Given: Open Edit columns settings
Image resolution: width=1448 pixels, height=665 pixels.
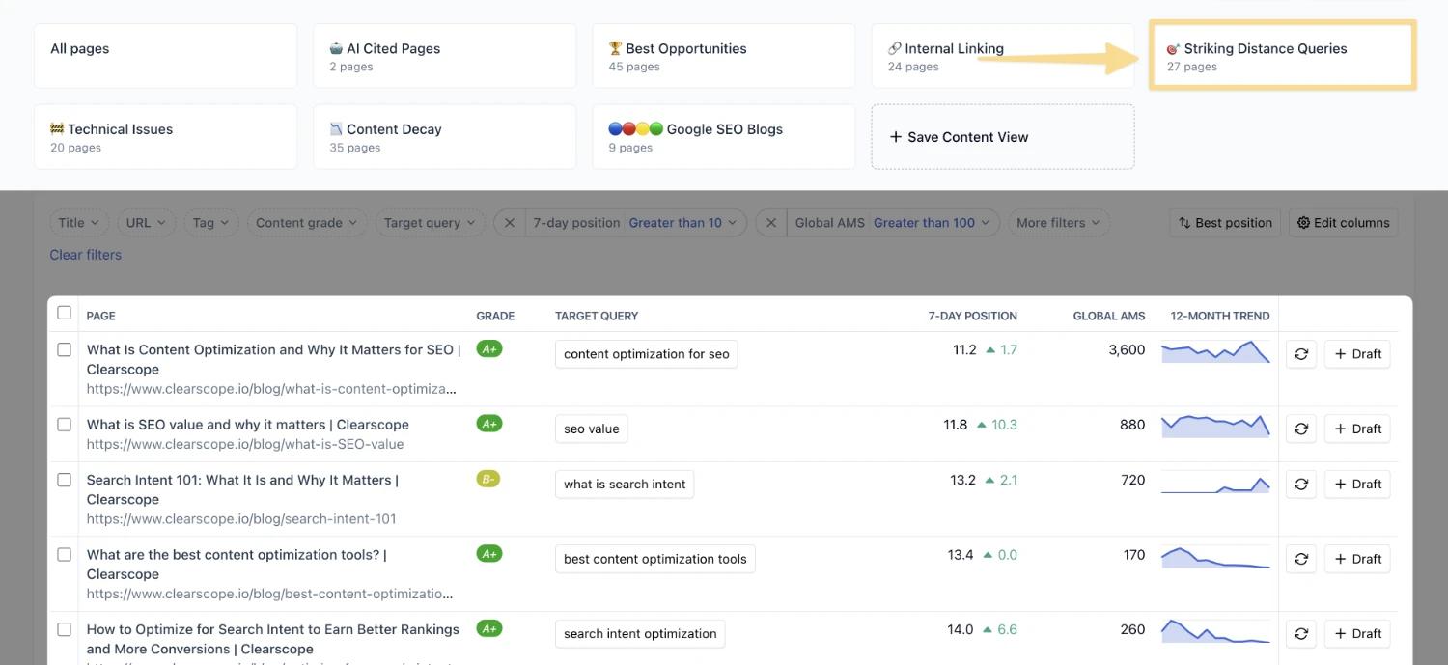Looking at the screenshot, I should [1343, 223].
